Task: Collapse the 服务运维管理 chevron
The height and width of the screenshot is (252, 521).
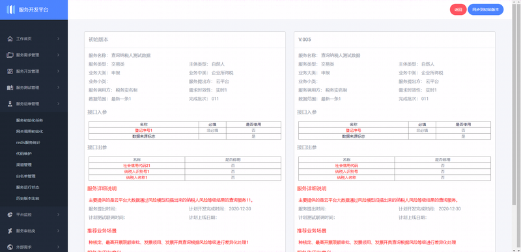Action: 58,104
